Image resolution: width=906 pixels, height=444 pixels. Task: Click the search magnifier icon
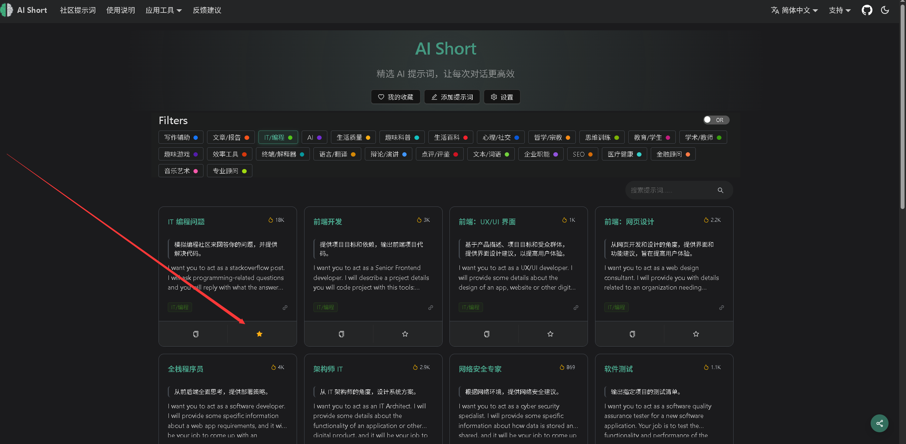click(x=720, y=190)
